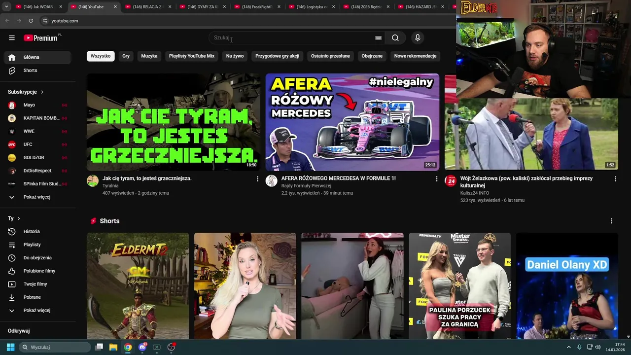Click the Tyralnia channel name link

pos(110,186)
